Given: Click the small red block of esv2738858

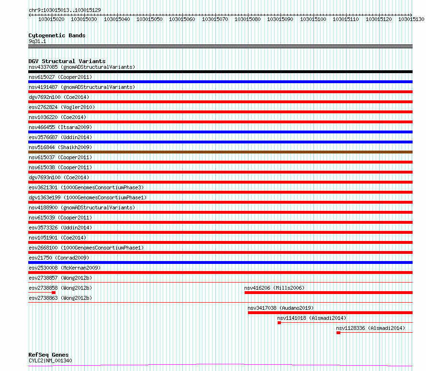Looking at the screenshot, I should (x=54, y=293).
